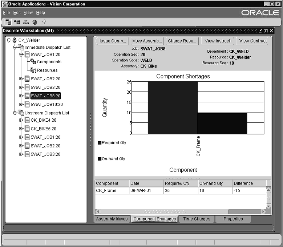The image size is (283, 247).
Task: Expand SWAT_JOB2:20 under Immediate Dispatch List
Action: pos(21,79)
